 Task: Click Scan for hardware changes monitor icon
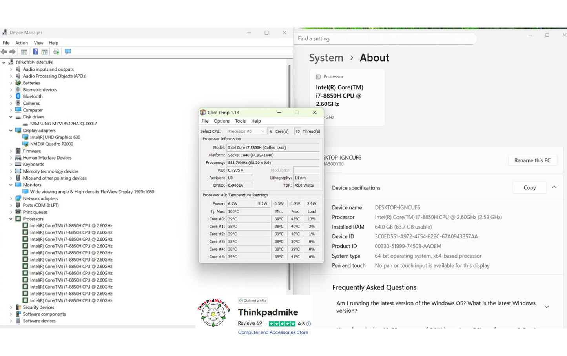pos(68,52)
